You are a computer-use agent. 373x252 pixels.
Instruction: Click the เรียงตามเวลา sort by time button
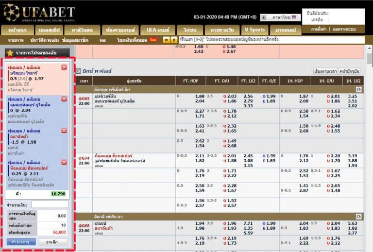[325, 71]
